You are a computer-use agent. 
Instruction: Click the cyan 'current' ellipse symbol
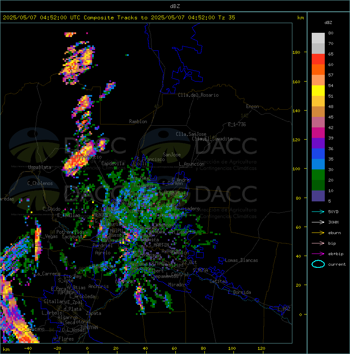pyautogui.click(x=318, y=264)
